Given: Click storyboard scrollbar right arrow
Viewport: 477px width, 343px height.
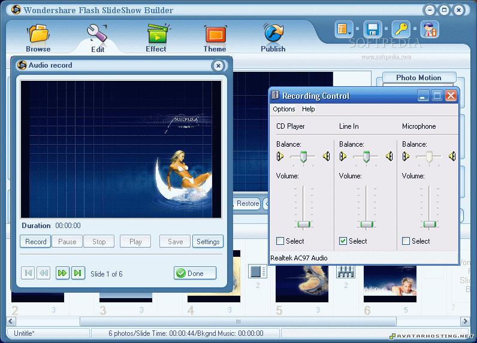Looking at the screenshot, I should [465, 321].
